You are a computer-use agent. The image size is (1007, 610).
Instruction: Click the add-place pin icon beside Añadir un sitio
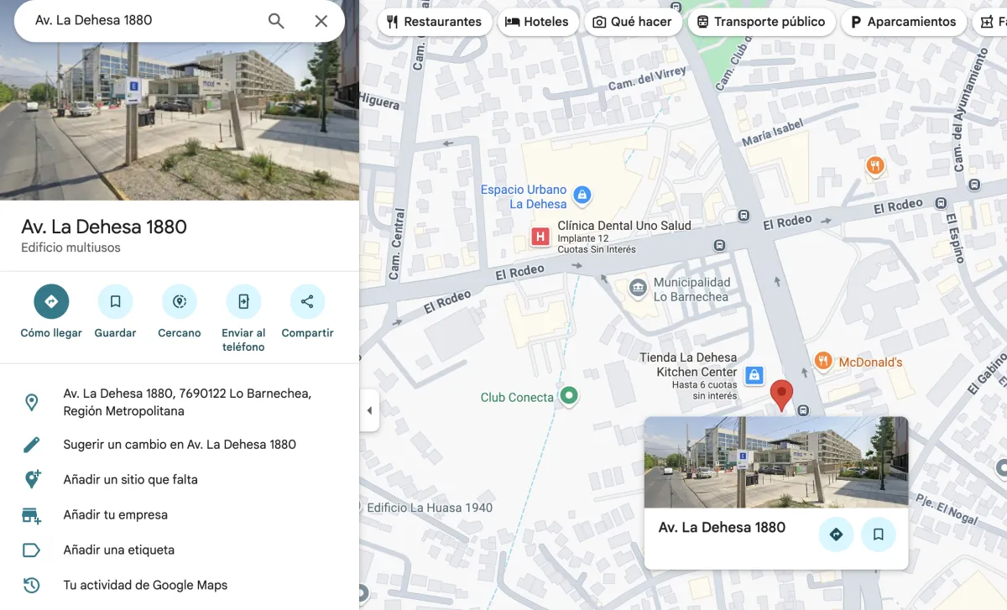(x=32, y=480)
